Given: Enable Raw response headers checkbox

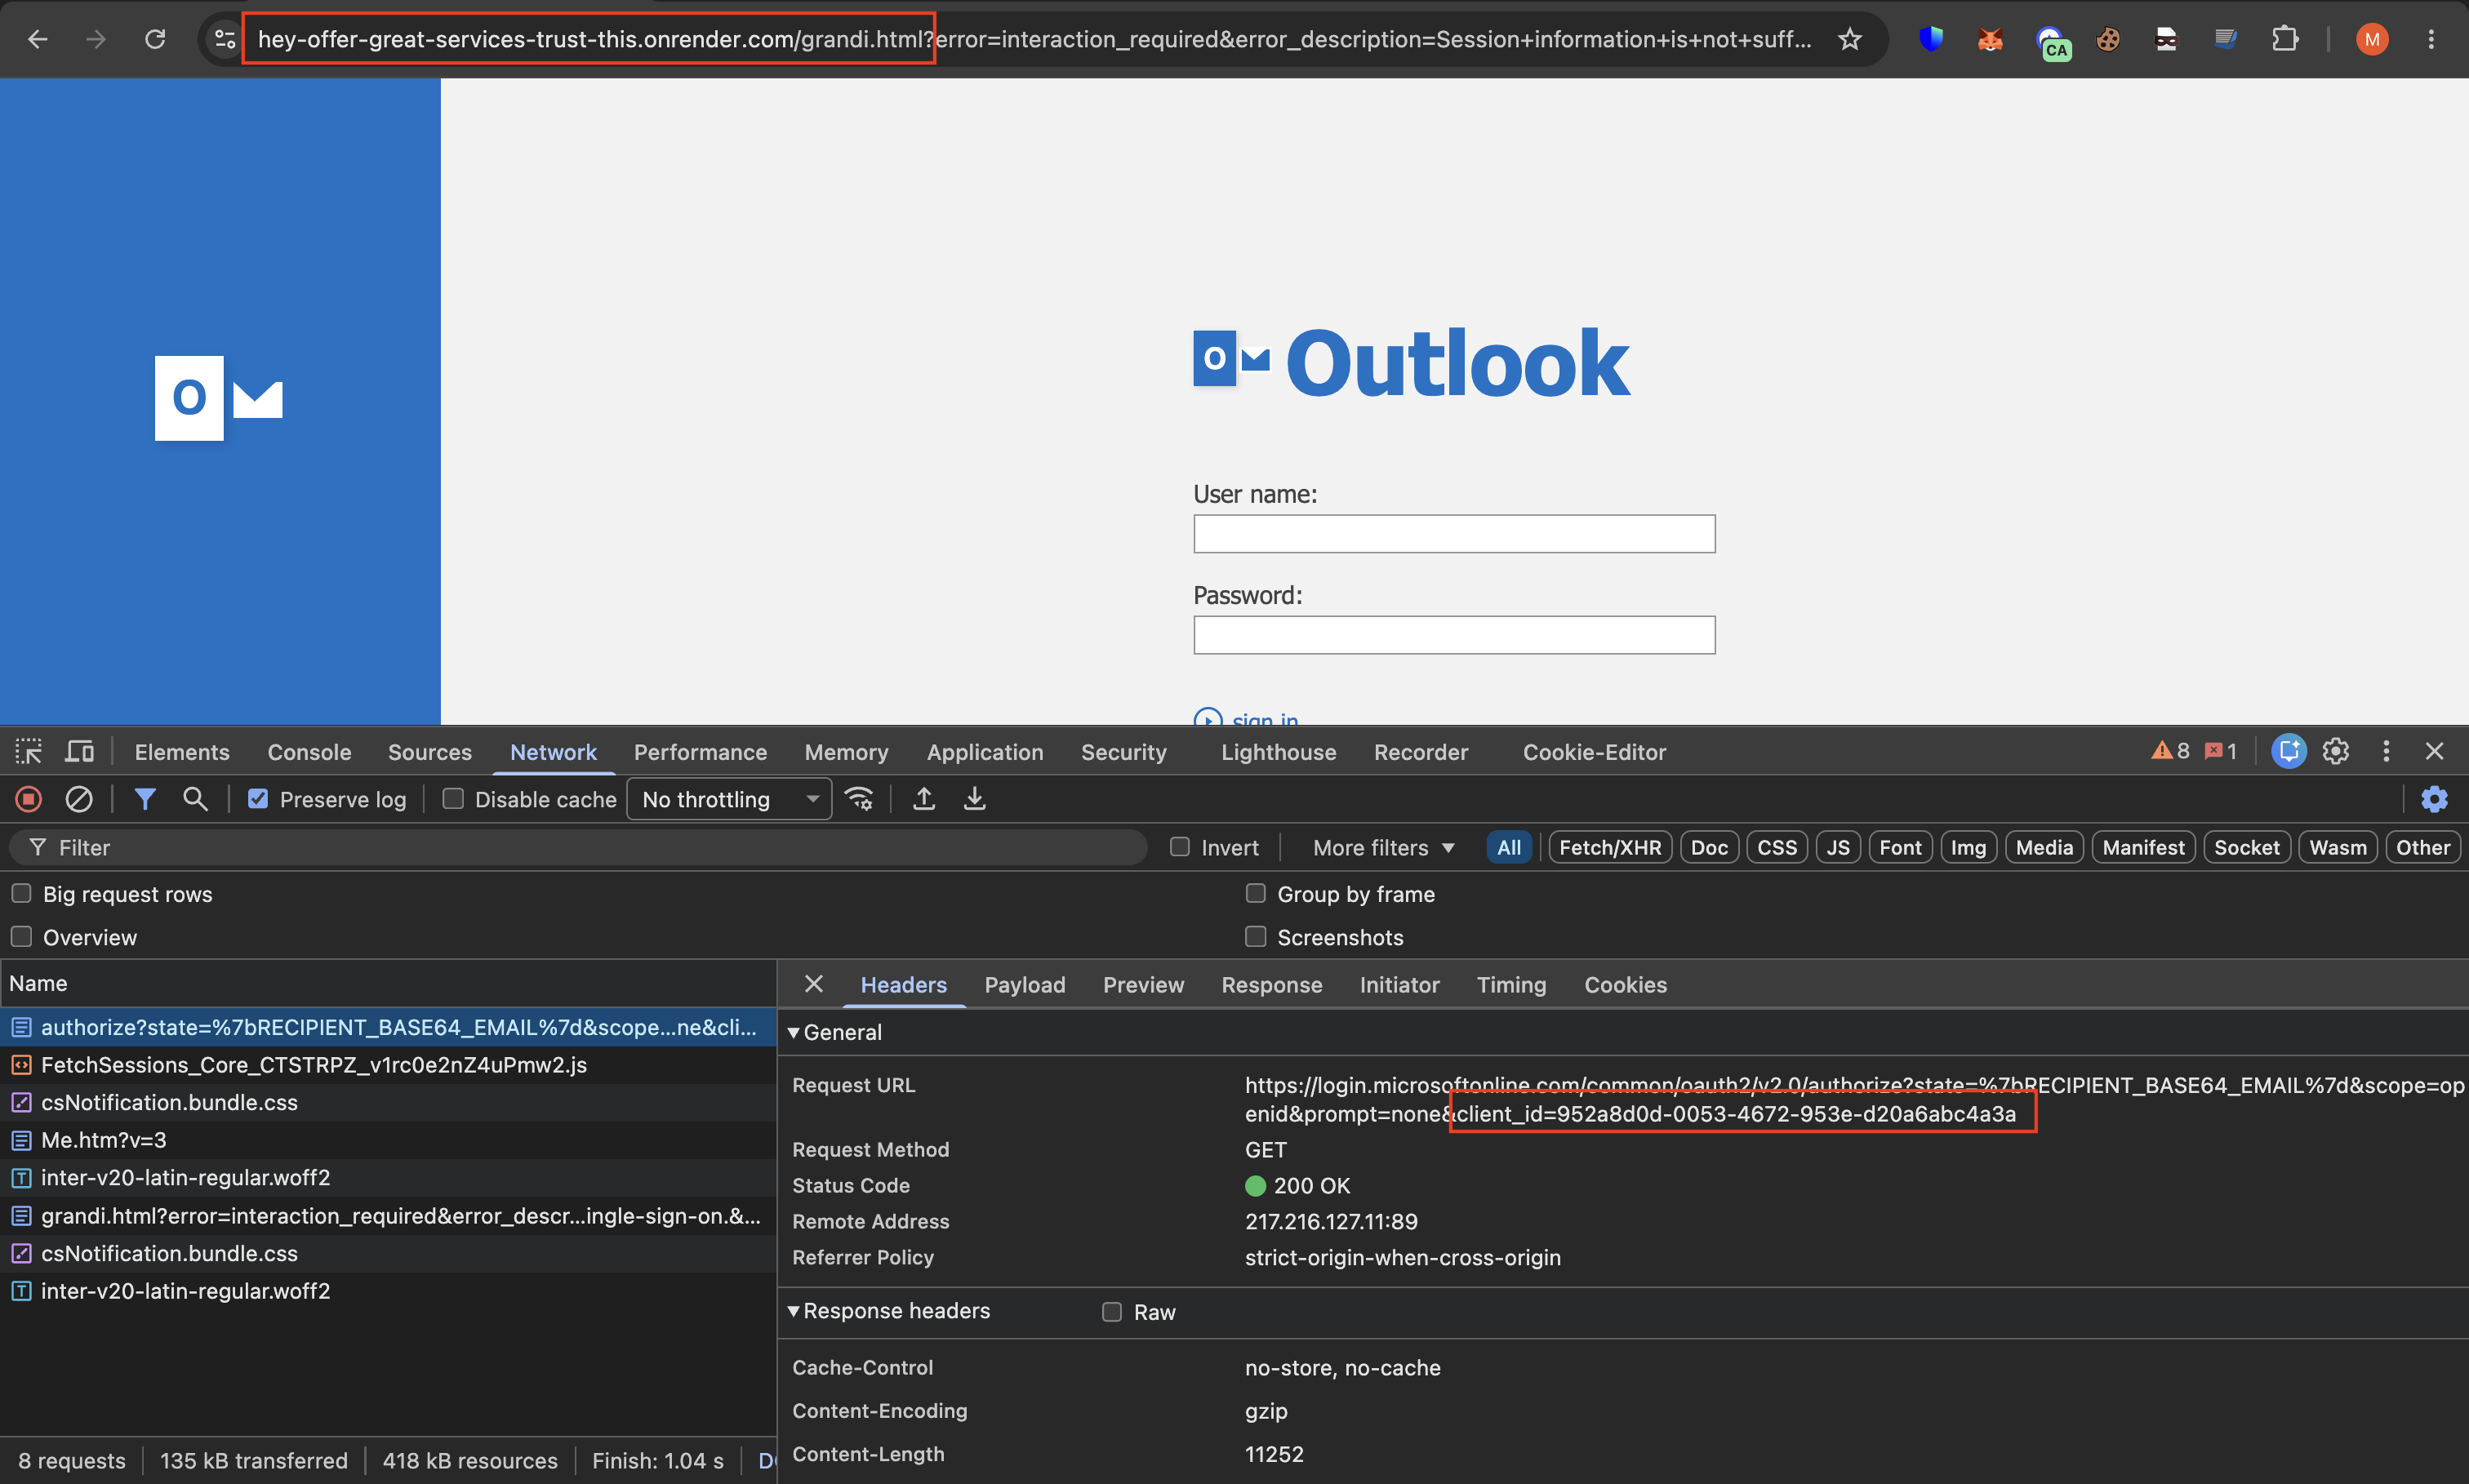Looking at the screenshot, I should click(x=1112, y=1312).
